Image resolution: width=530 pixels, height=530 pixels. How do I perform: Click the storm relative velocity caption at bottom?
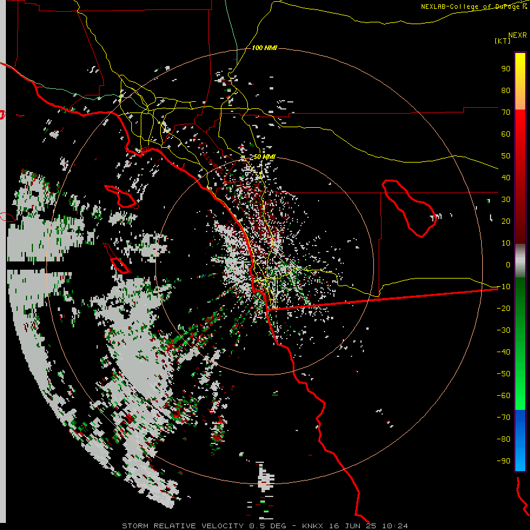tap(264, 526)
